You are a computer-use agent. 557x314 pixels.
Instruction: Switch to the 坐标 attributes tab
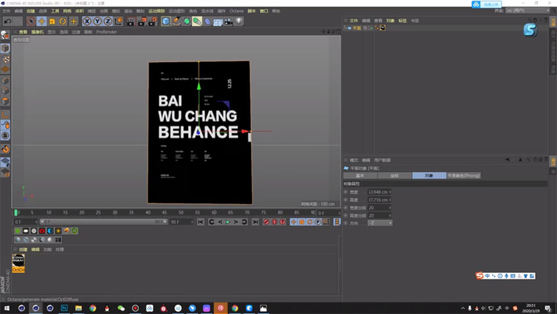pos(394,176)
